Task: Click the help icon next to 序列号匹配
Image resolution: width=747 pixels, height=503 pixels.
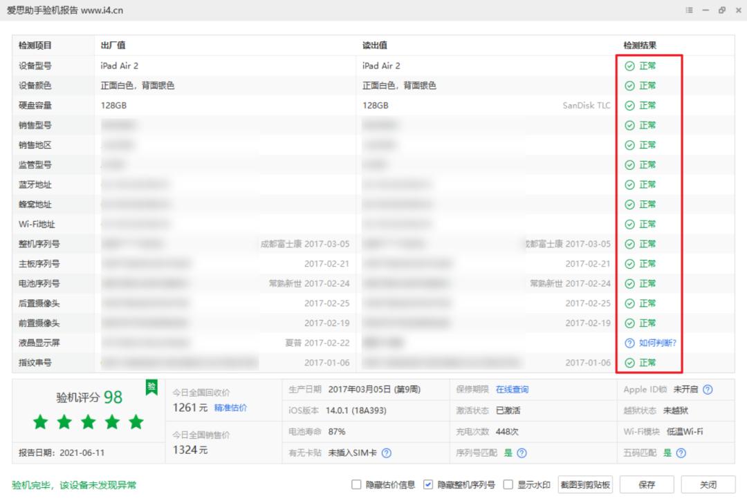Action: pyautogui.click(x=522, y=453)
